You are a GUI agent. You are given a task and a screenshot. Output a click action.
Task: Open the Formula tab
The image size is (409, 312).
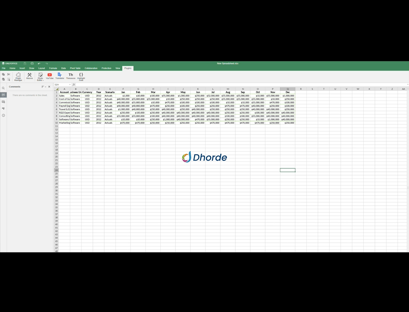click(x=53, y=68)
